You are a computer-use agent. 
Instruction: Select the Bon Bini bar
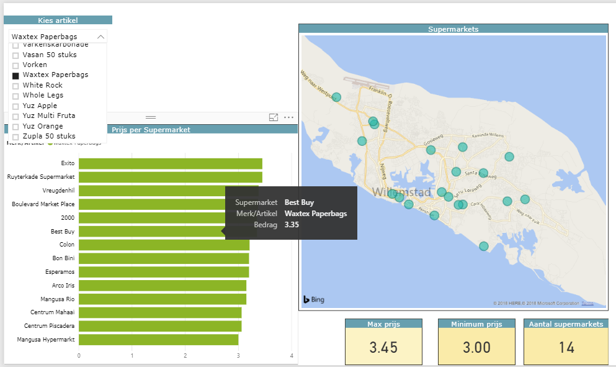click(x=164, y=258)
